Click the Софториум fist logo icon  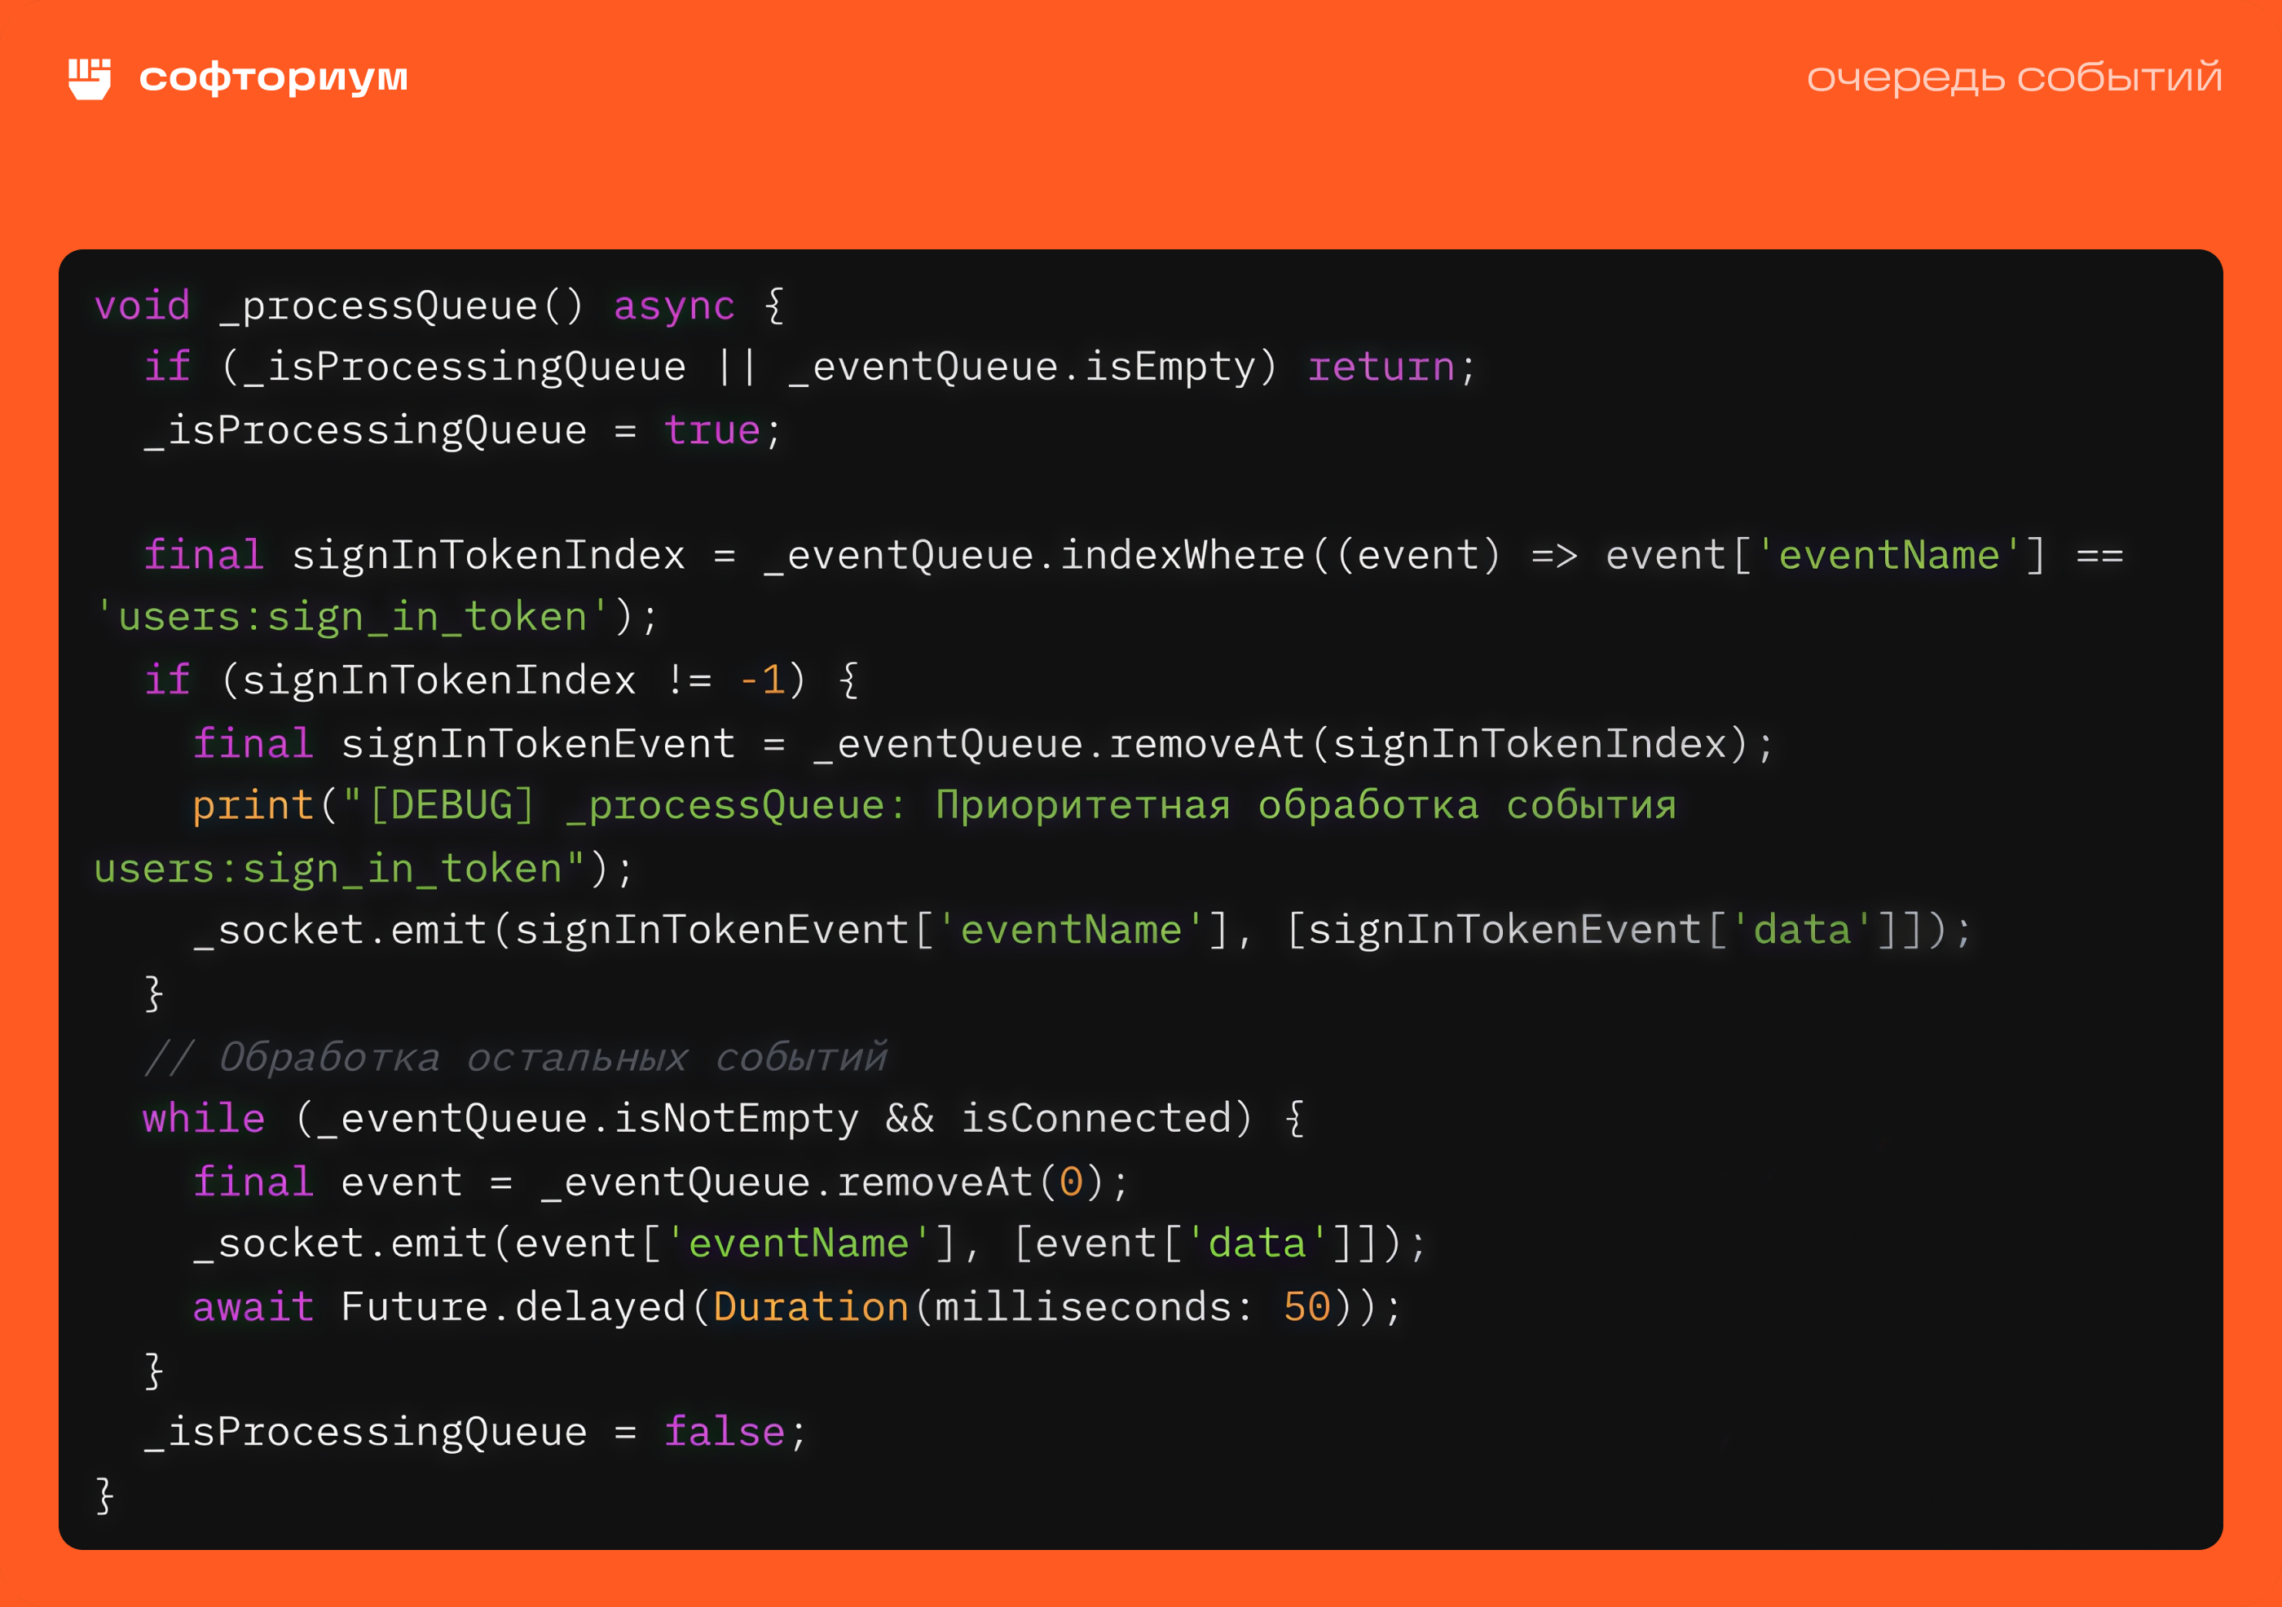(x=90, y=78)
